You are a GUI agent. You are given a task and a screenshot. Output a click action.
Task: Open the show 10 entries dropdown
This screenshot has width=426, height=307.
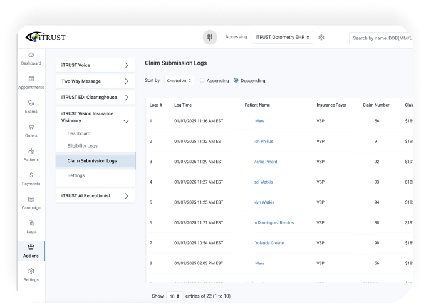tap(174, 296)
